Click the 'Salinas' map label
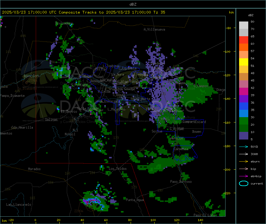This screenshot has width=266, height=224. pyautogui.click(x=51, y=120)
